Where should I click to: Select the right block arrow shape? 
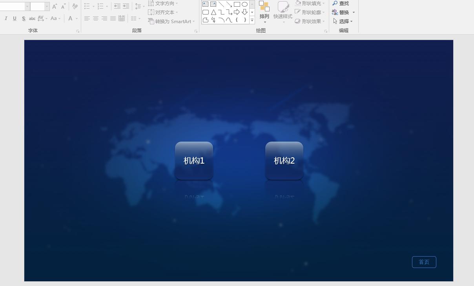point(237,12)
